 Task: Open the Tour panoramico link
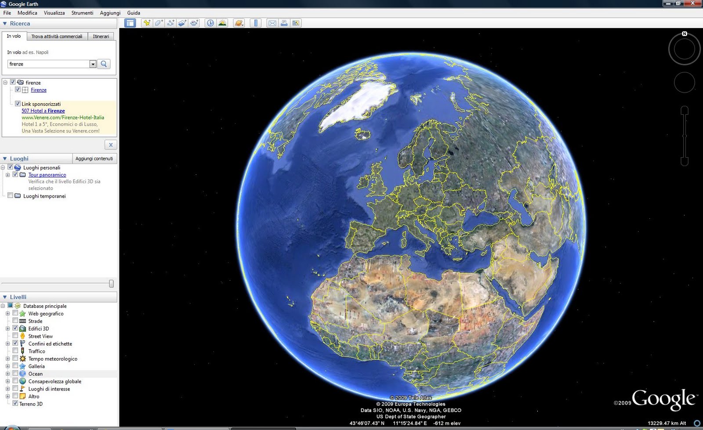pyautogui.click(x=47, y=175)
